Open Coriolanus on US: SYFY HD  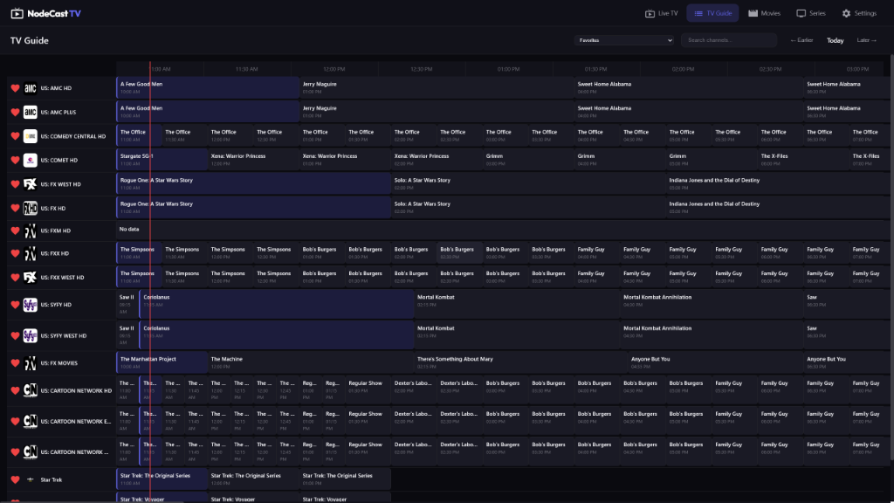pos(277,304)
